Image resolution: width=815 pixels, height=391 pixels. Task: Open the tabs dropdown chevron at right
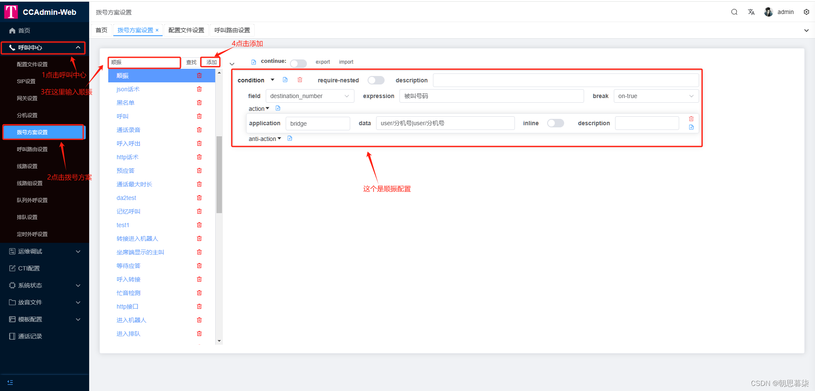807,30
